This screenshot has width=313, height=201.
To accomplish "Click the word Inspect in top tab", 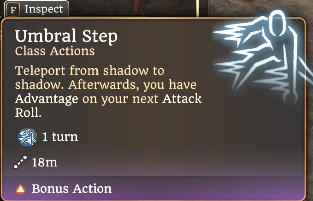I will pos(44,9).
